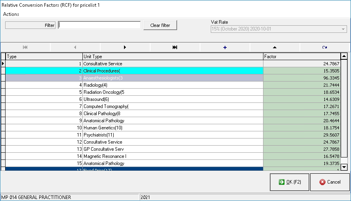The image size is (351, 201).
Task: Go to previous record arrow
Action: tap(75, 47)
